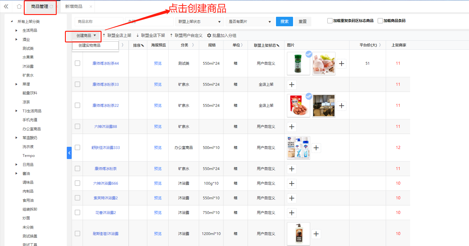Click the double-chevron collapse menu icon
The width and height of the screenshot is (469, 246).
tap(6, 6)
